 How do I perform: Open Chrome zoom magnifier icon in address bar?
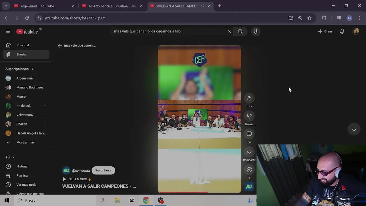pyautogui.click(x=300, y=18)
